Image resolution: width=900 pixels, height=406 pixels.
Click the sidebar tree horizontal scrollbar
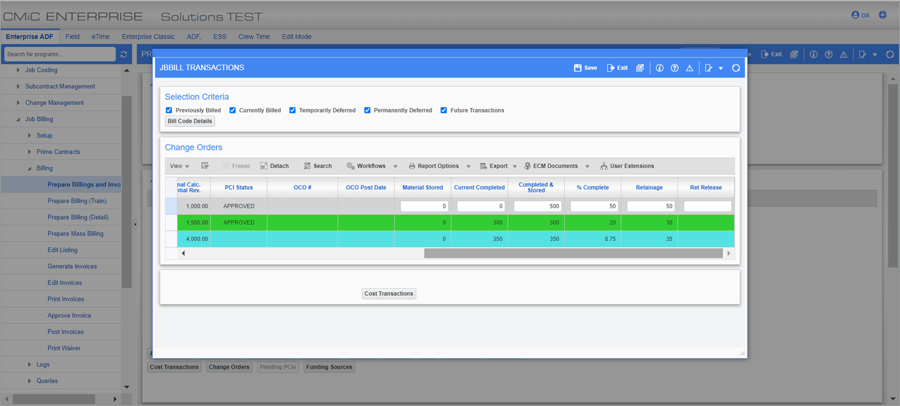coord(54,399)
